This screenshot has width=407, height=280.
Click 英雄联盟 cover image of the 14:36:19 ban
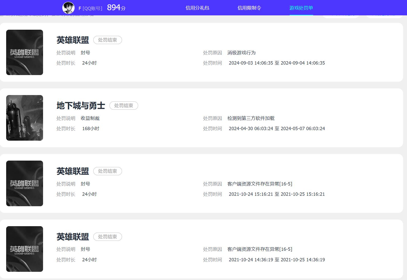pos(25,249)
